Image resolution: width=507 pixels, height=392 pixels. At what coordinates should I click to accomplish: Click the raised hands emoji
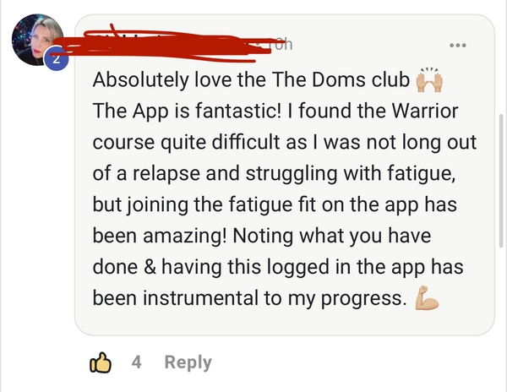tap(429, 79)
